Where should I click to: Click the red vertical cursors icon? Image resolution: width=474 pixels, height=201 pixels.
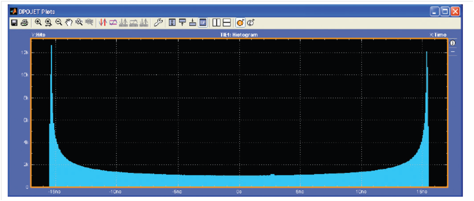click(103, 23)
